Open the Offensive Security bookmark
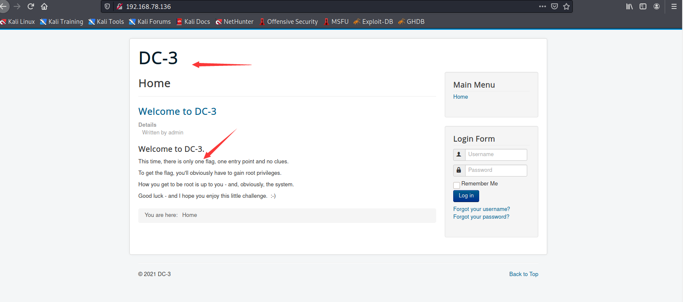Screen dimensions: 683x302 pos(289,22)
